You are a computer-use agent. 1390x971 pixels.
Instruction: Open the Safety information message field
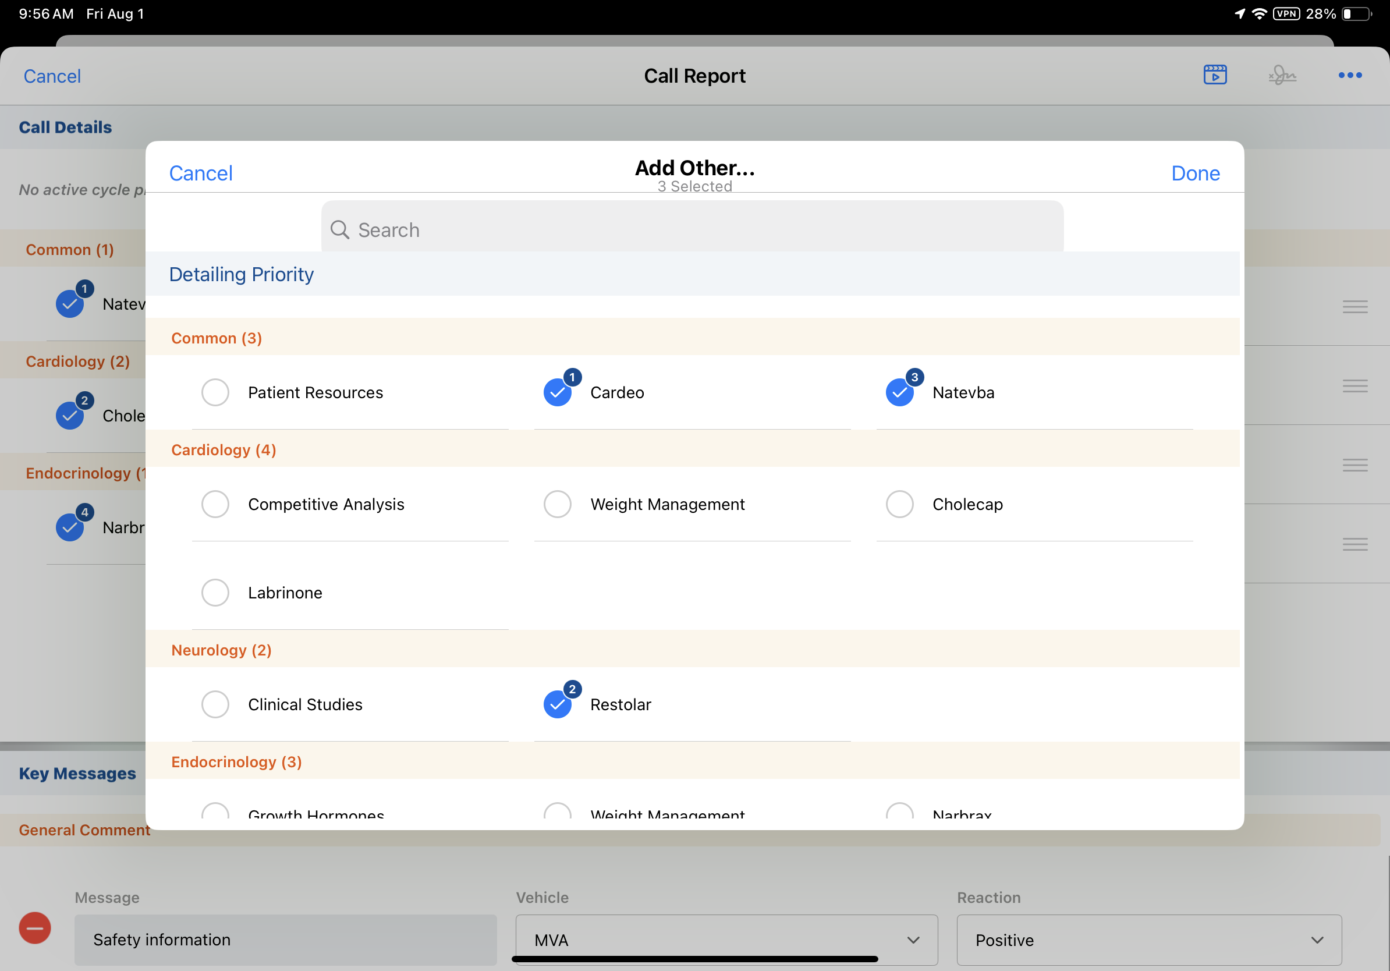tap(285, 940)
